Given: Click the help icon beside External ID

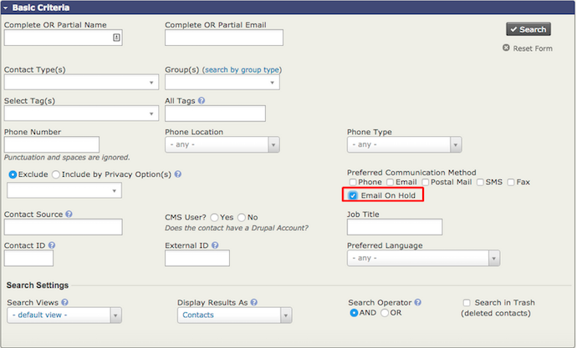Looking at the screenshot, I should [x=216, y=245].
